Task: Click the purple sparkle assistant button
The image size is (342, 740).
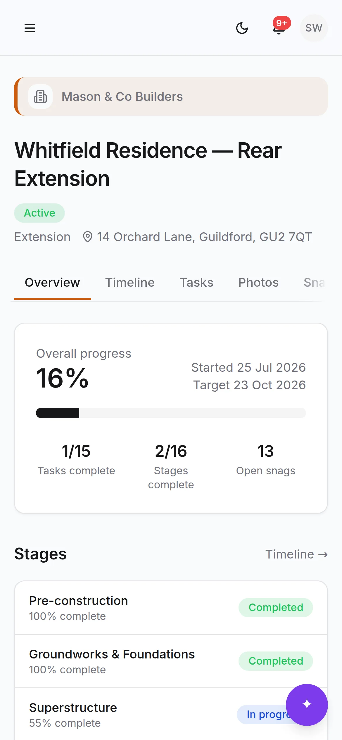Action: click(307, 705)
